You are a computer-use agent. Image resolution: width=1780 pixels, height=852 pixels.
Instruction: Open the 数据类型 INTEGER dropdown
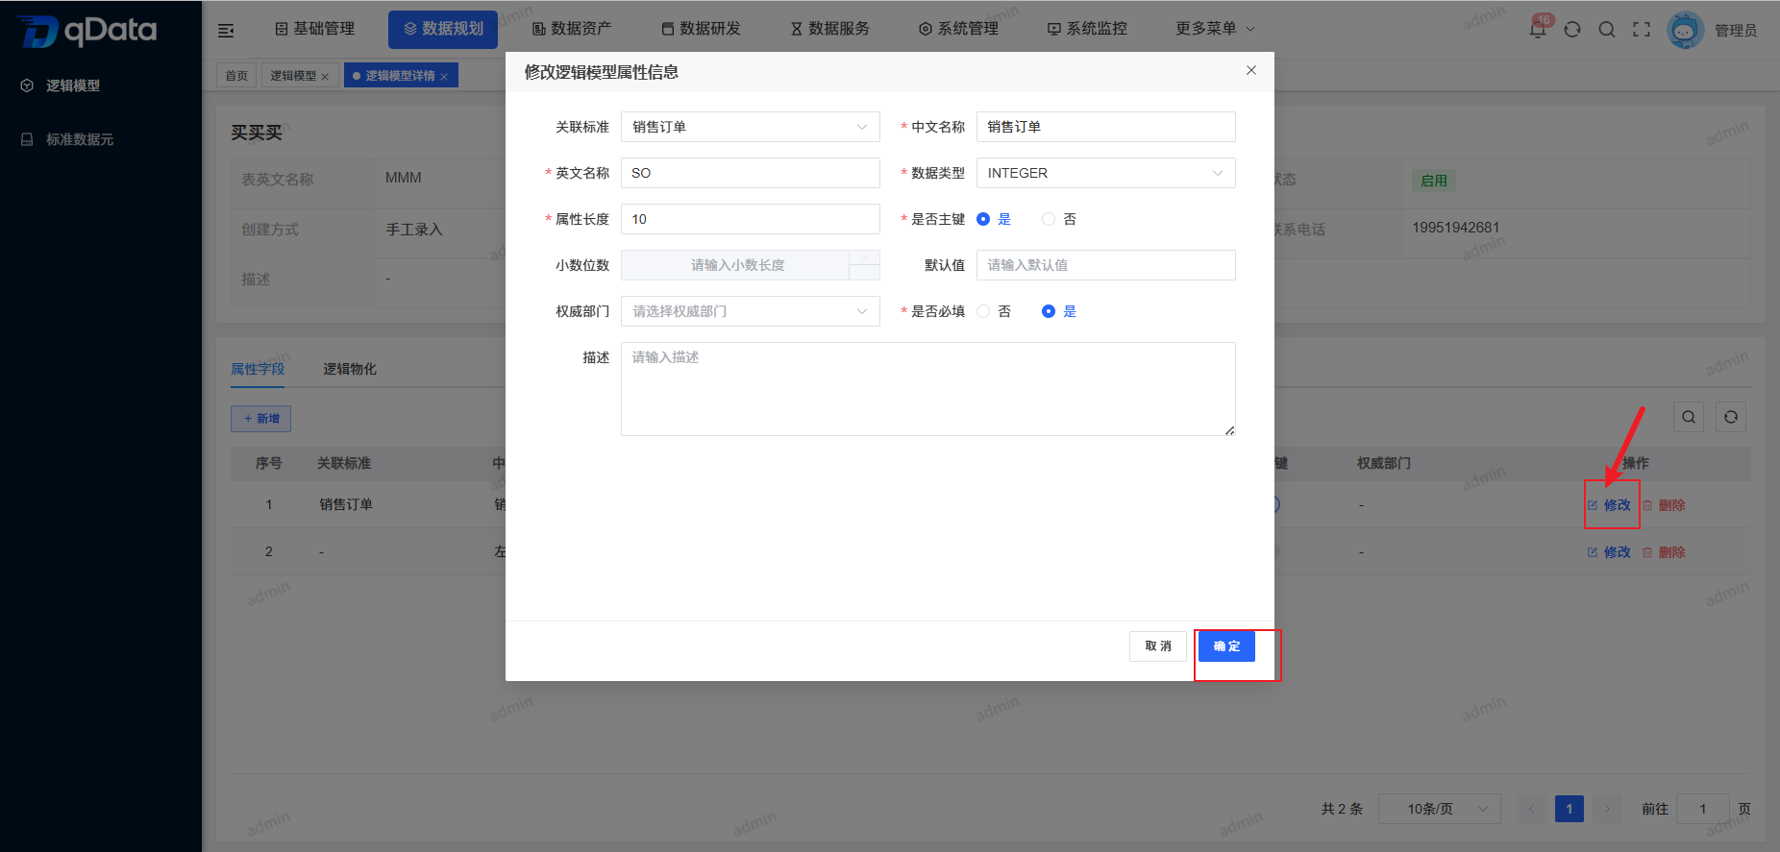click(1105, 173)
